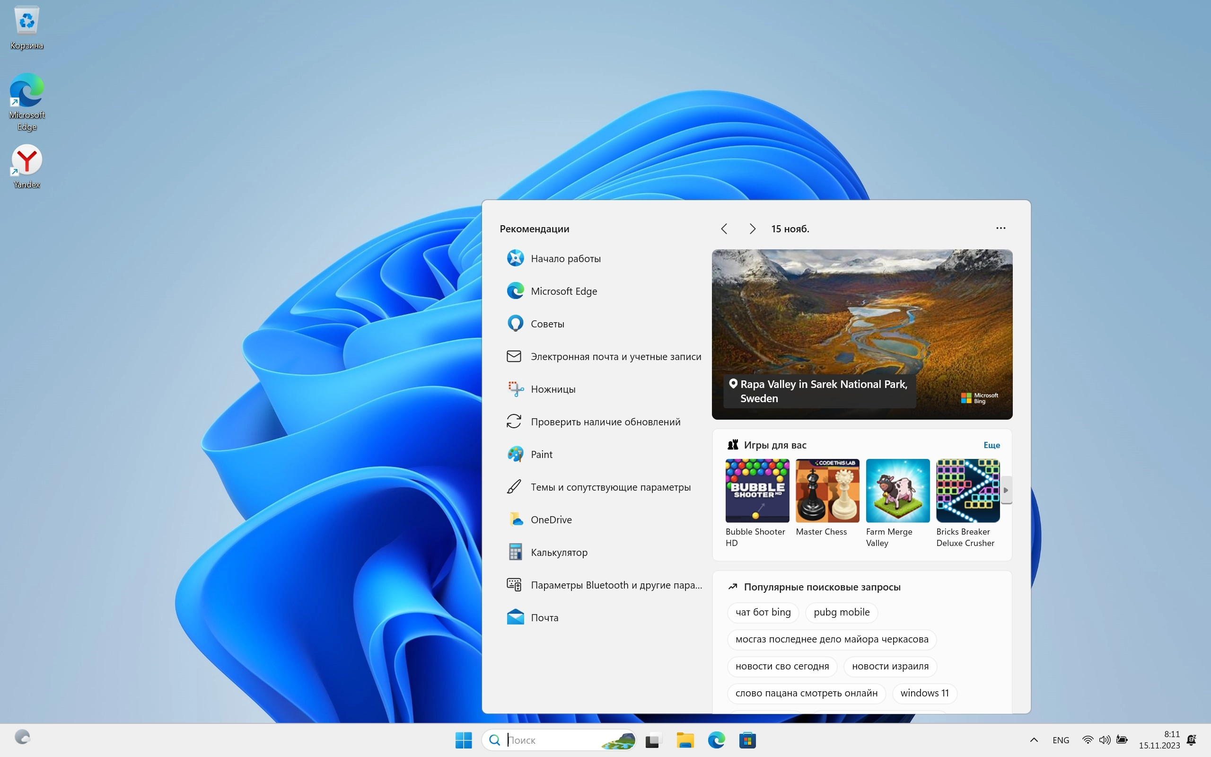Viewport: 1211px width, 757px height.
Task: Click the Почта mail app entry
Action: point(544,617)
